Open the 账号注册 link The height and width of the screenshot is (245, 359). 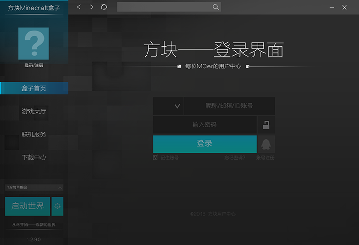pyautogui.click(x=265, y=158)
